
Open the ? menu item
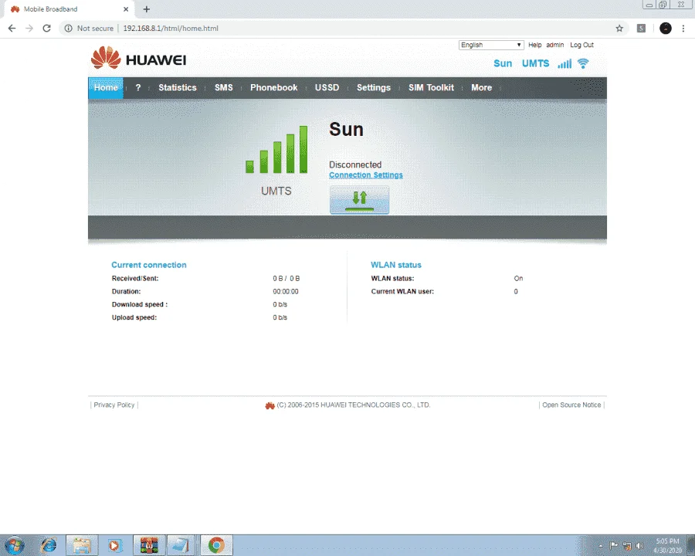pos(138,88)
